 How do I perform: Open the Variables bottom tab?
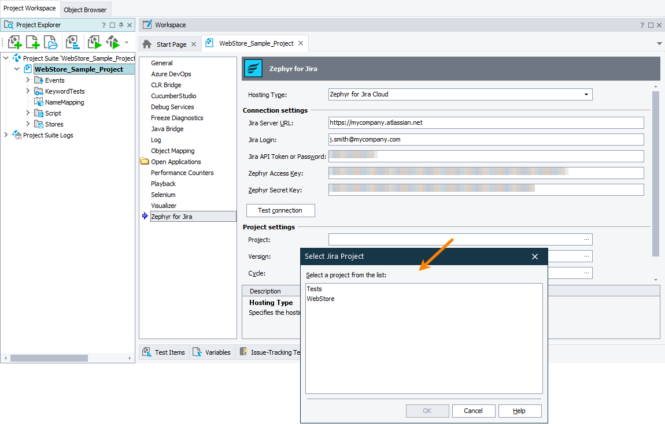click(212, 352)
